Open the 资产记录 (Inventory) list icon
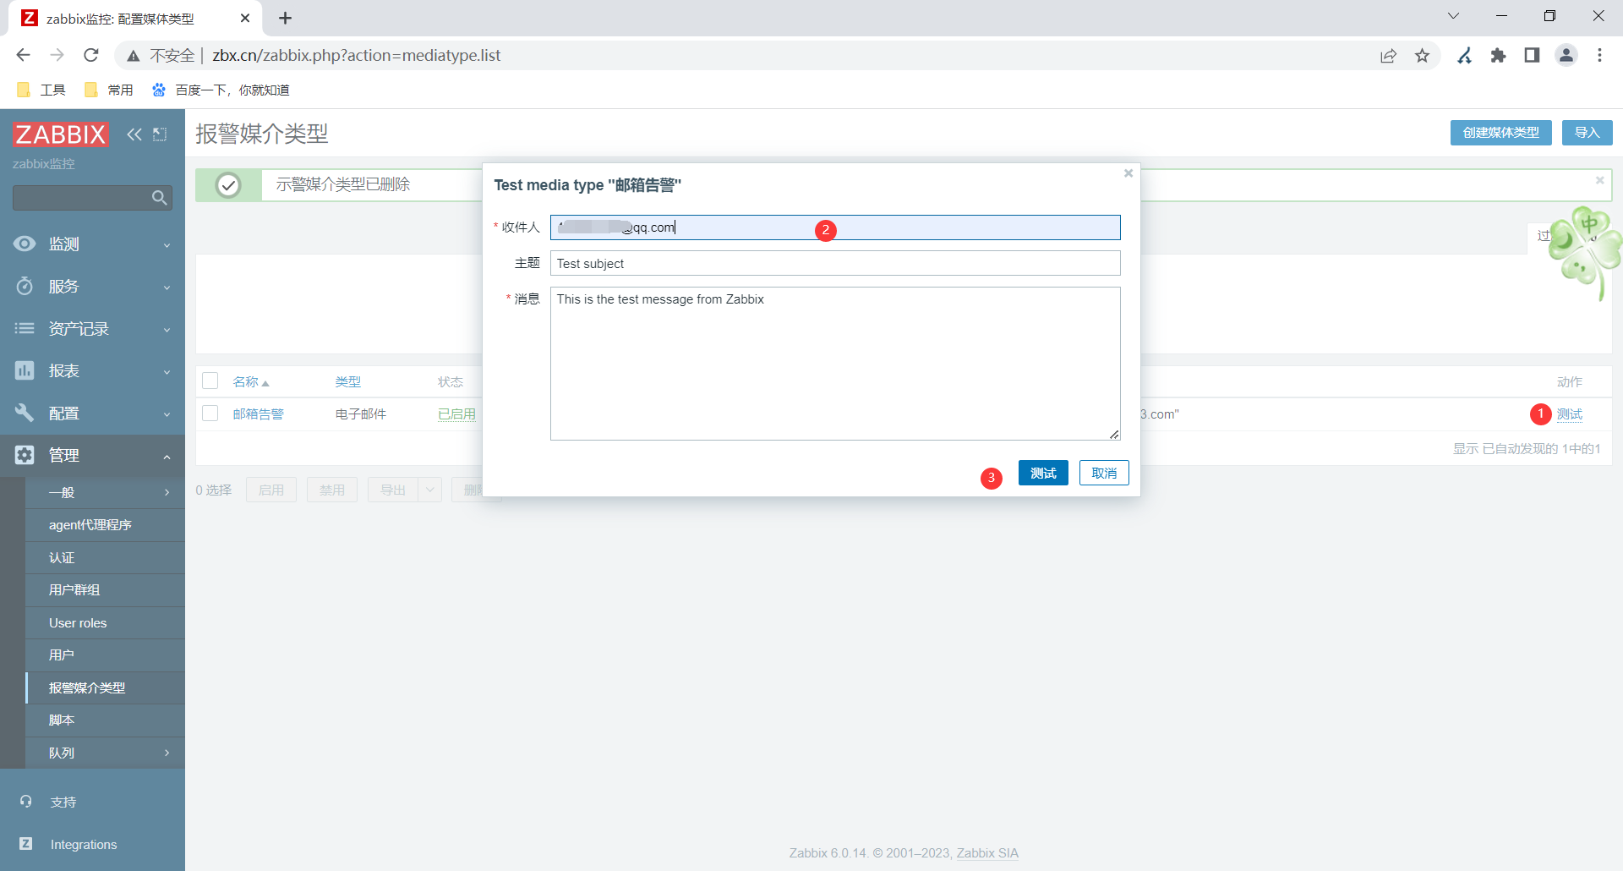Viewport: 1623px width, 871px height. coord(25,328)
